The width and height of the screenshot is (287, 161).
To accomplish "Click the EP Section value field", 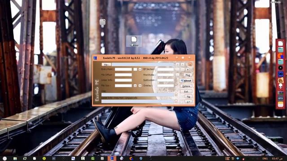I will click(x=165, y=69).
